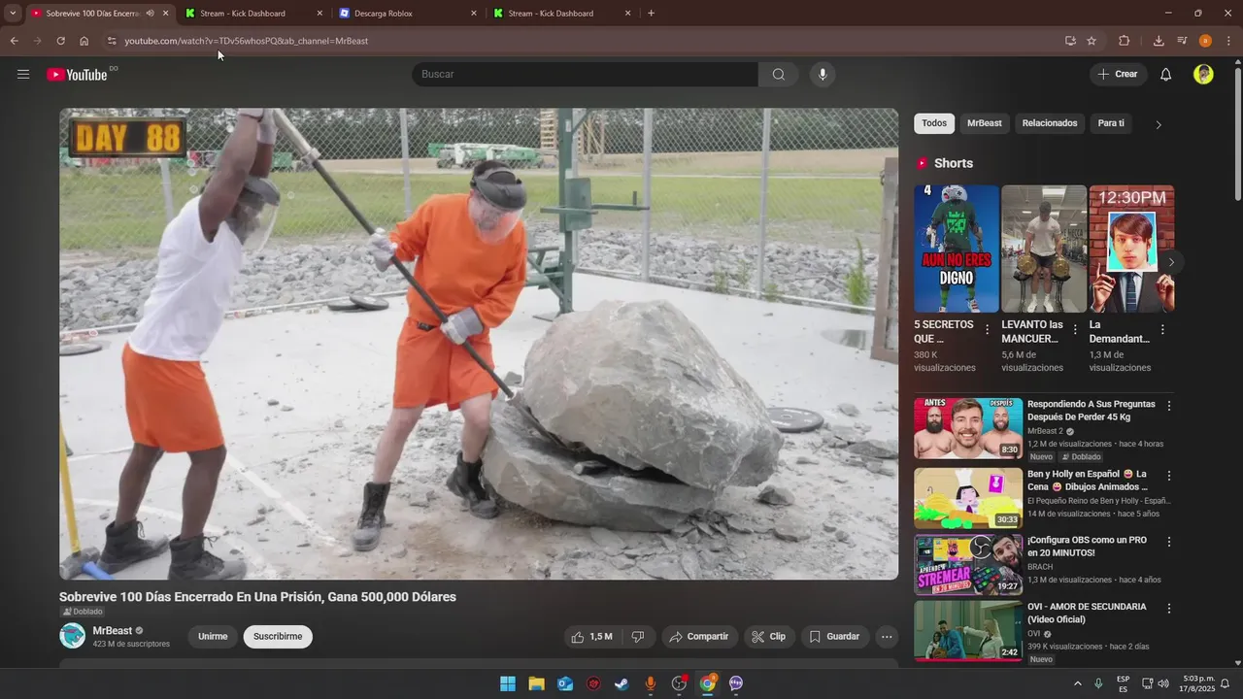Show hidden system tray icons
The width and height of the screenshot is (1243, 699).
click(x=1077, y=683)
